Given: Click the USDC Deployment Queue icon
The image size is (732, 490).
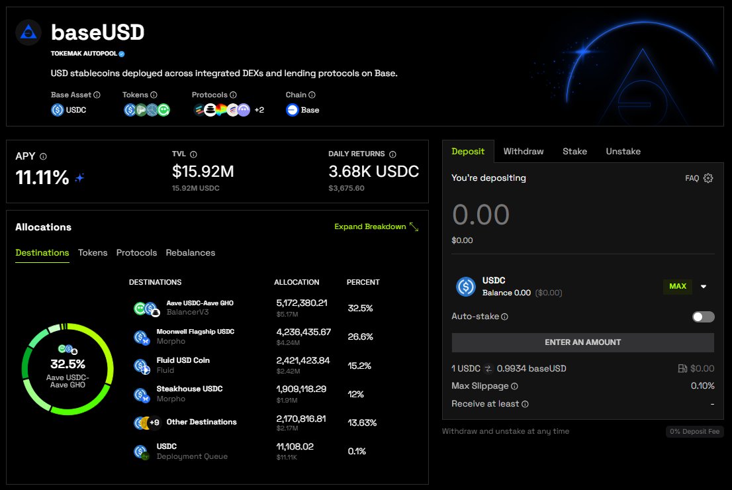Looking at the screenshot, I should click(142, 452).
